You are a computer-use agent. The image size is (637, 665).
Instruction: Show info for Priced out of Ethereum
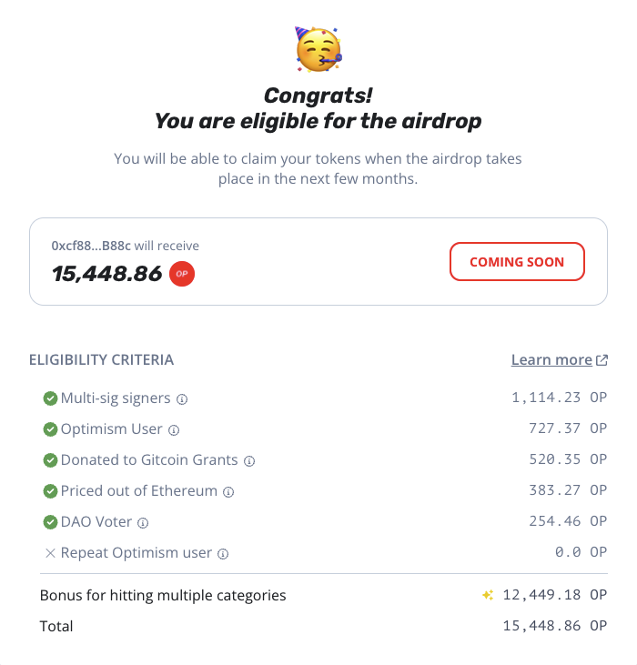[228, 492]
